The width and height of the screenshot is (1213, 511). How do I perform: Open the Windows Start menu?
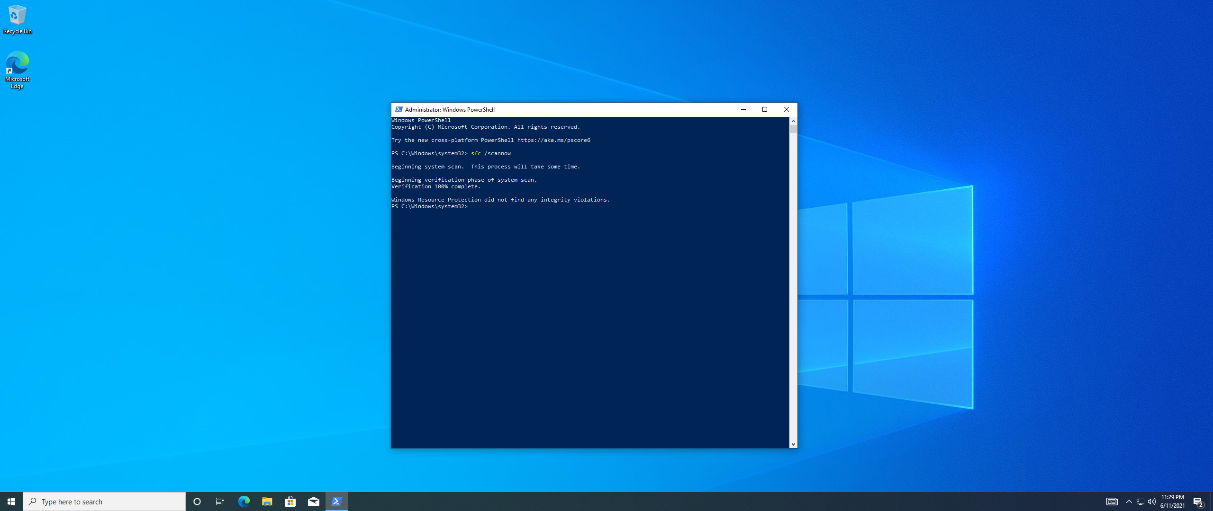click(11, 502)
